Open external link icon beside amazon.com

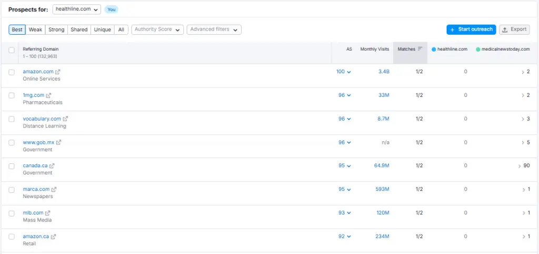(58, 72)
